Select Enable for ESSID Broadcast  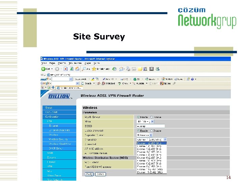139,131
